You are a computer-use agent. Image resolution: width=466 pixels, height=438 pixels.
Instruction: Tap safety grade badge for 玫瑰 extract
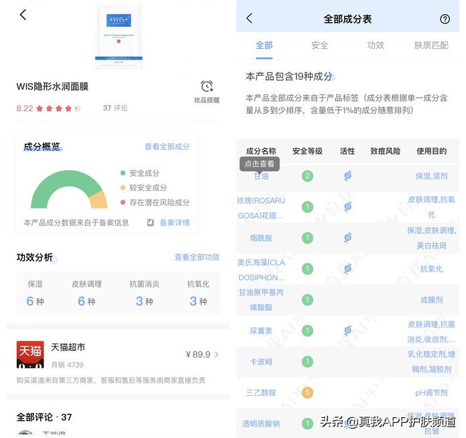307,207
